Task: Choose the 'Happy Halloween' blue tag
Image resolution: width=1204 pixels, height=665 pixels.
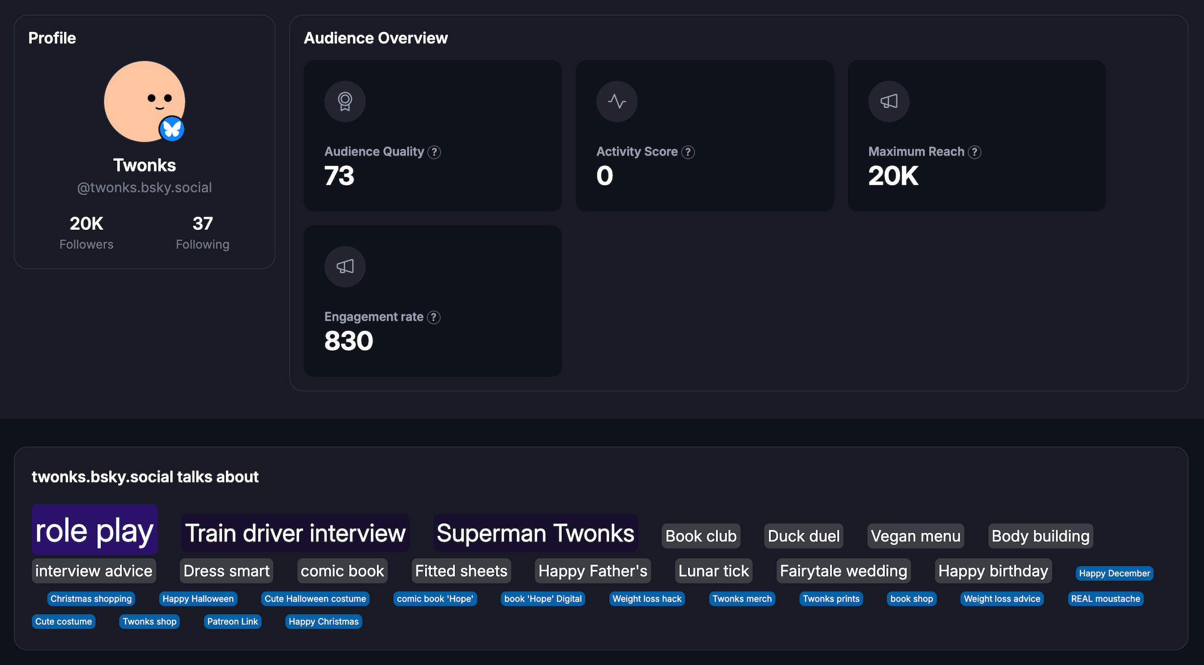Action: (x=198, y=599)
